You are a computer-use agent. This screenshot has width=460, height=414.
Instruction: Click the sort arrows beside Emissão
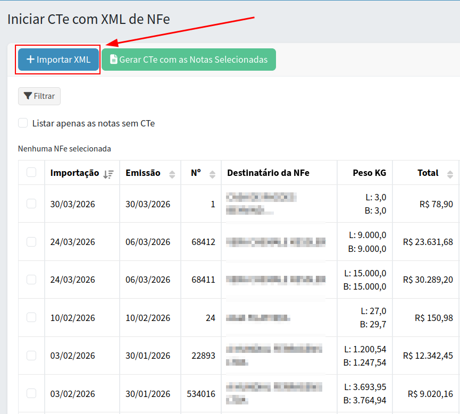point(172,174)
